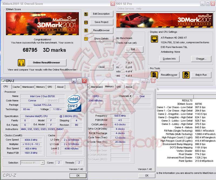
Task: Click the Multiplier value x 10.0
Action: 31,144
